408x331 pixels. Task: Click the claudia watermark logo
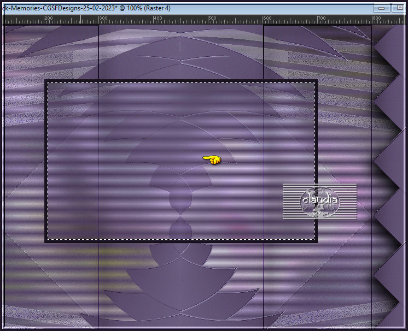pos(320,202)
